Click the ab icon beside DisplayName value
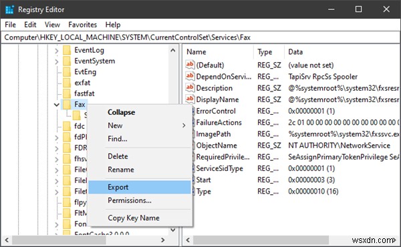This screenshot has width=401, height=247. click(x=190, y=99)
